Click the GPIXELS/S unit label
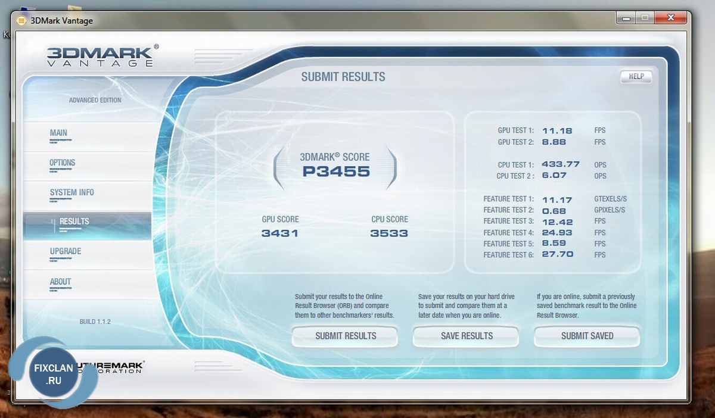This screenshot has width=715, height=418. click(x=610, y=210)
